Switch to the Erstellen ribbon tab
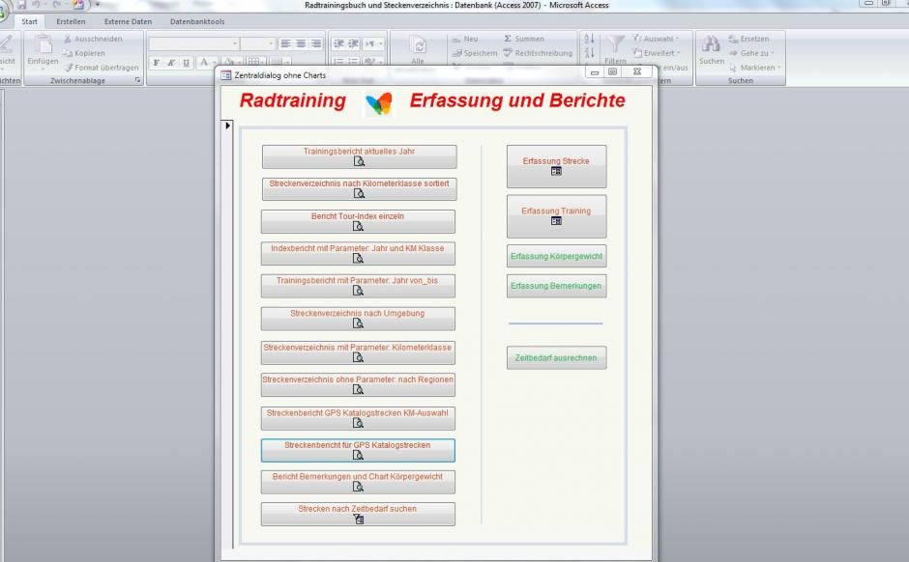The height and width of the screenshot is (562, 909). 71,21
